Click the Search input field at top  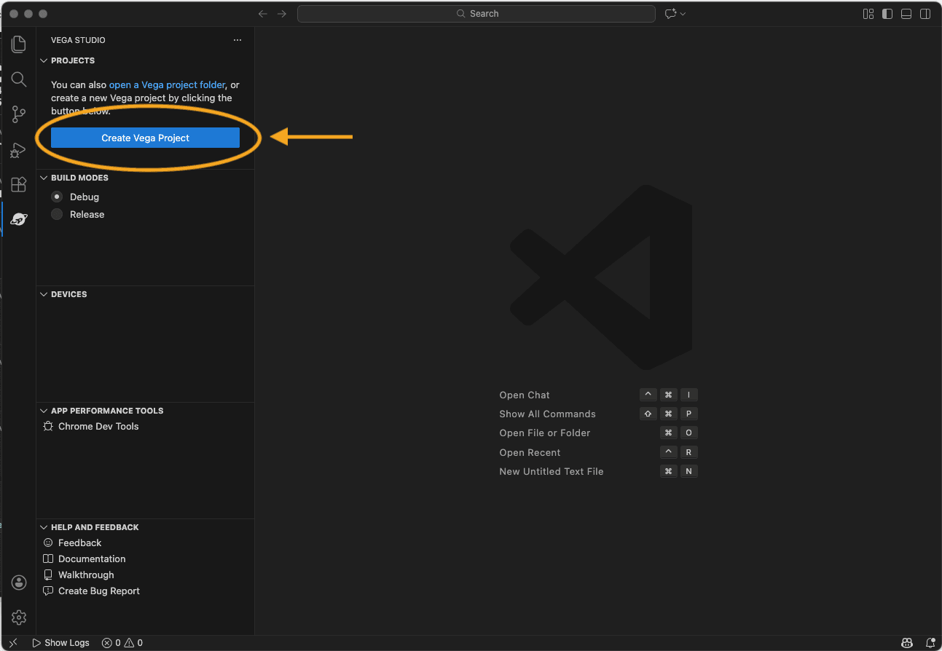click(x=476, y=13)
